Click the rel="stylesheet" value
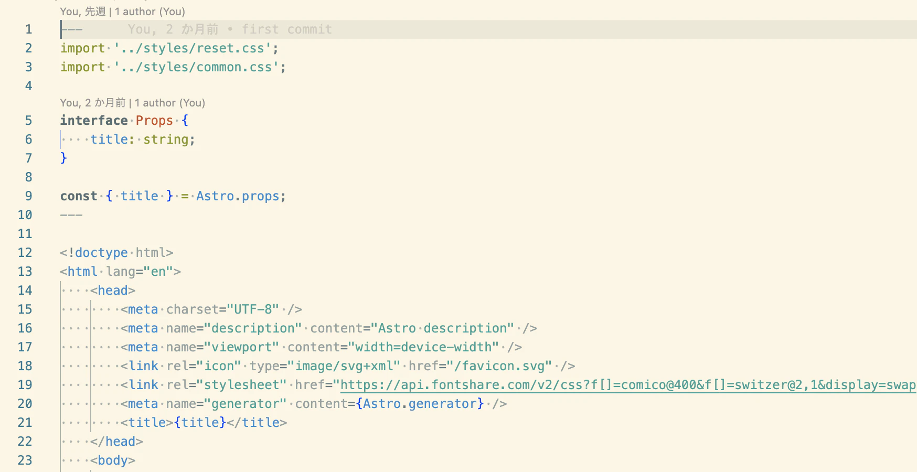Screen dimensions: 917x472 (241, 385)
